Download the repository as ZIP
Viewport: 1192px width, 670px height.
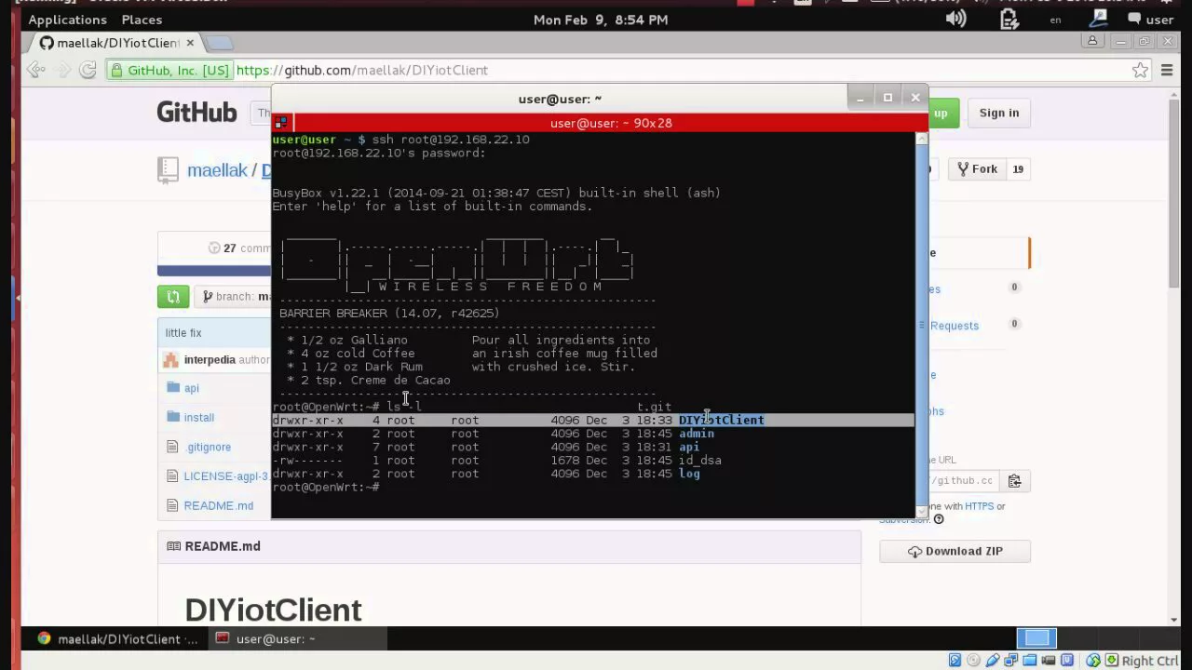point(955,551)
